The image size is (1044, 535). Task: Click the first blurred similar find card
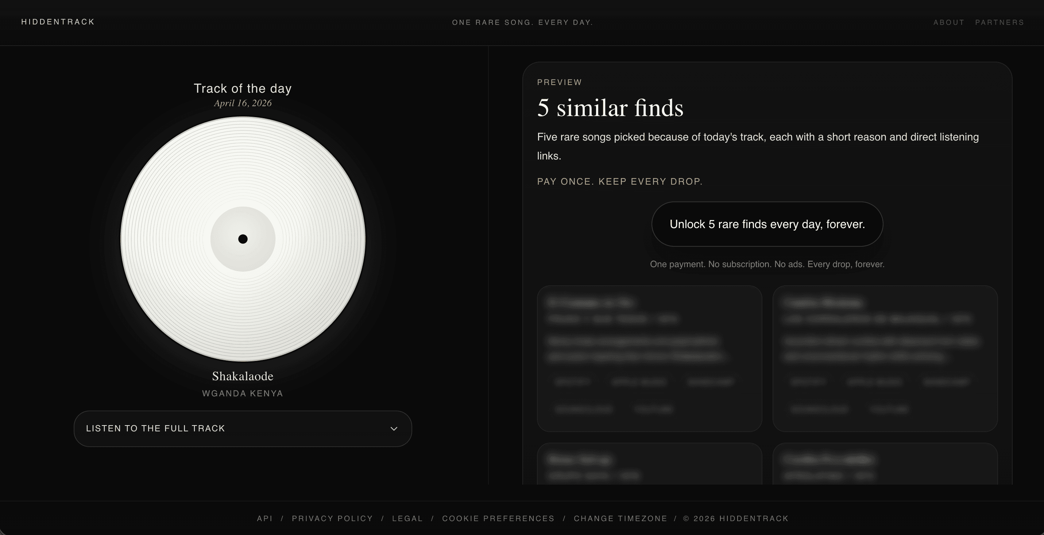(649, 359)
